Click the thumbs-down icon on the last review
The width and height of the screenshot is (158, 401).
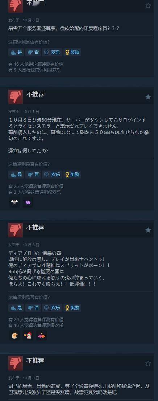(x=16, y=363)
